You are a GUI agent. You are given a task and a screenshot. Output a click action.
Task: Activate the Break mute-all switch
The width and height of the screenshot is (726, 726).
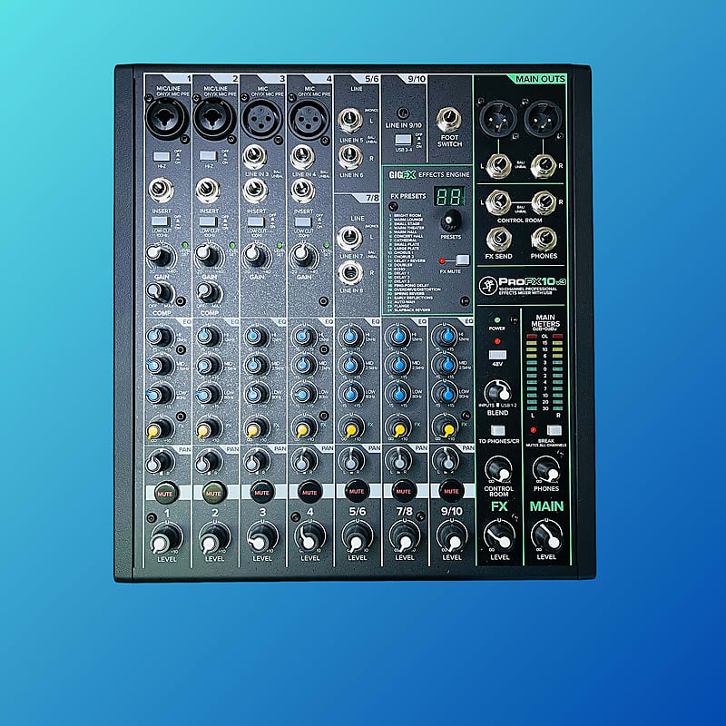(554, 430)
